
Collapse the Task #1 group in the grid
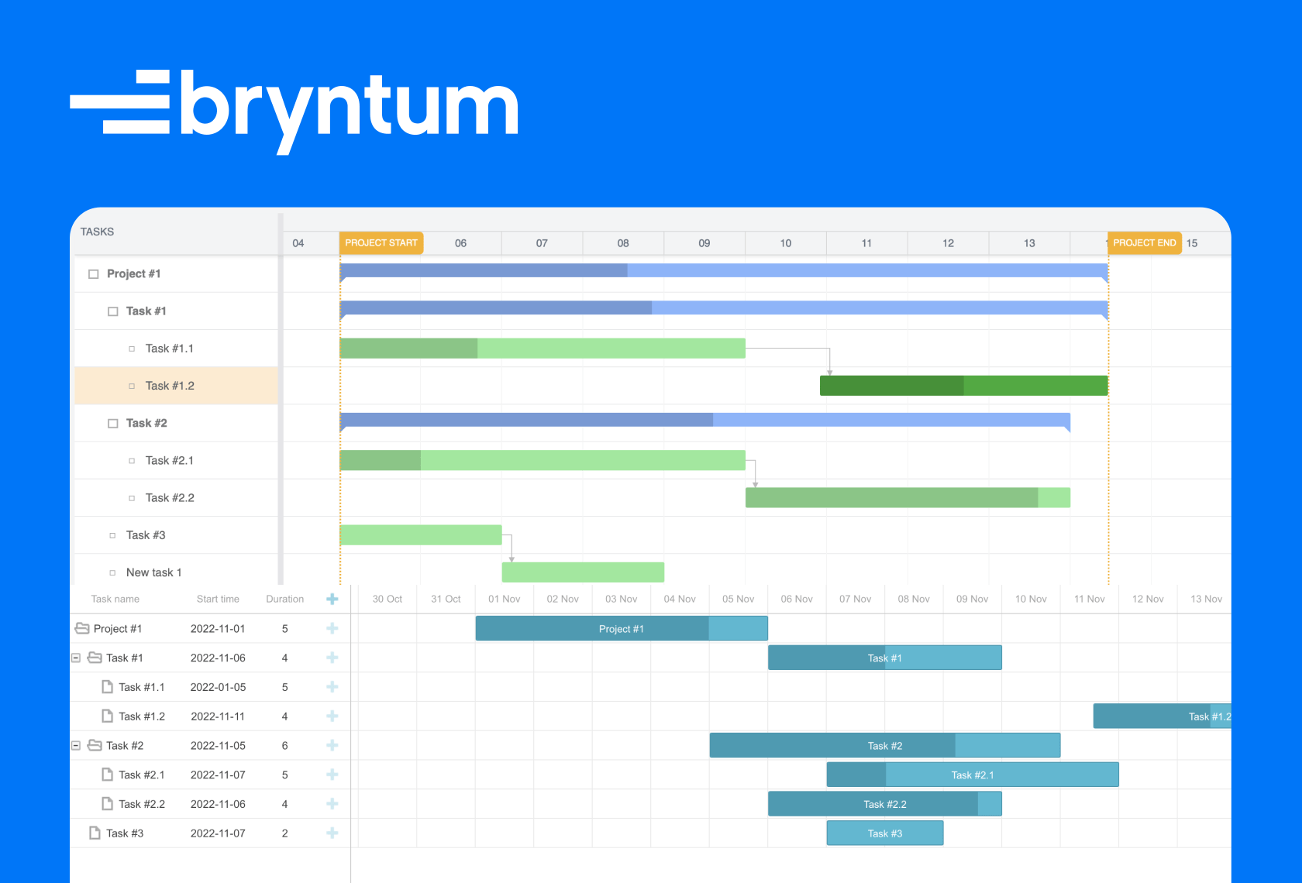75,658
